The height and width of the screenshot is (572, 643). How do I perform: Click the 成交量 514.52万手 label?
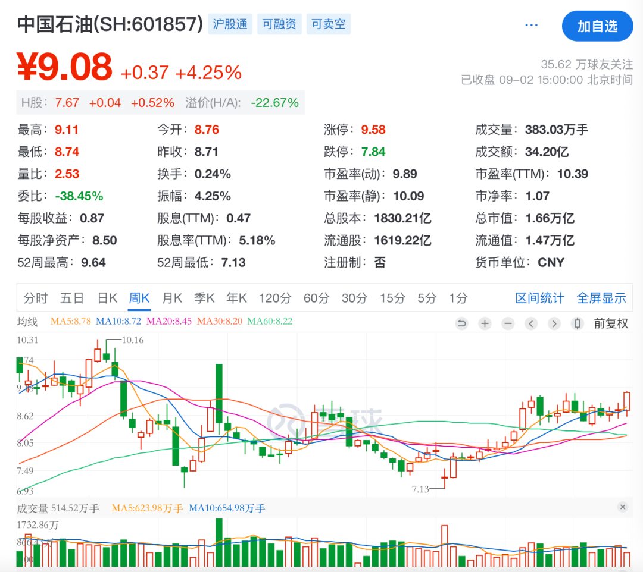point(58,508)
